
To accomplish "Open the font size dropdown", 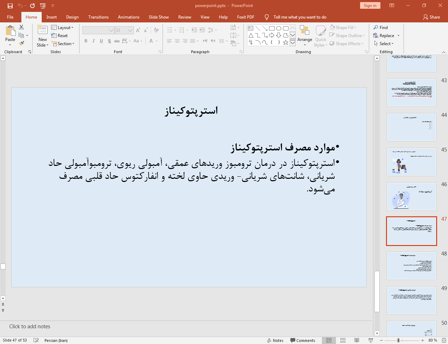I will coord(130,30).
